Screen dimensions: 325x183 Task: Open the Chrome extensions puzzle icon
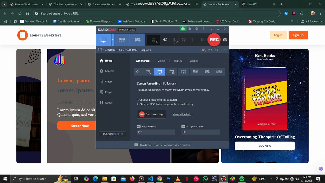pyautogui.click(x=301, y=13)
